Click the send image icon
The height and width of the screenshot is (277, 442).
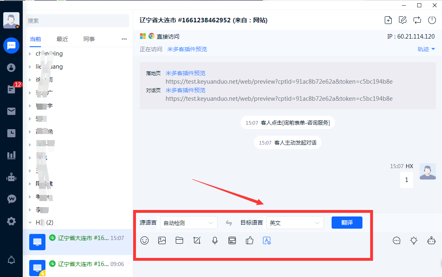click(x=162, y=240)
